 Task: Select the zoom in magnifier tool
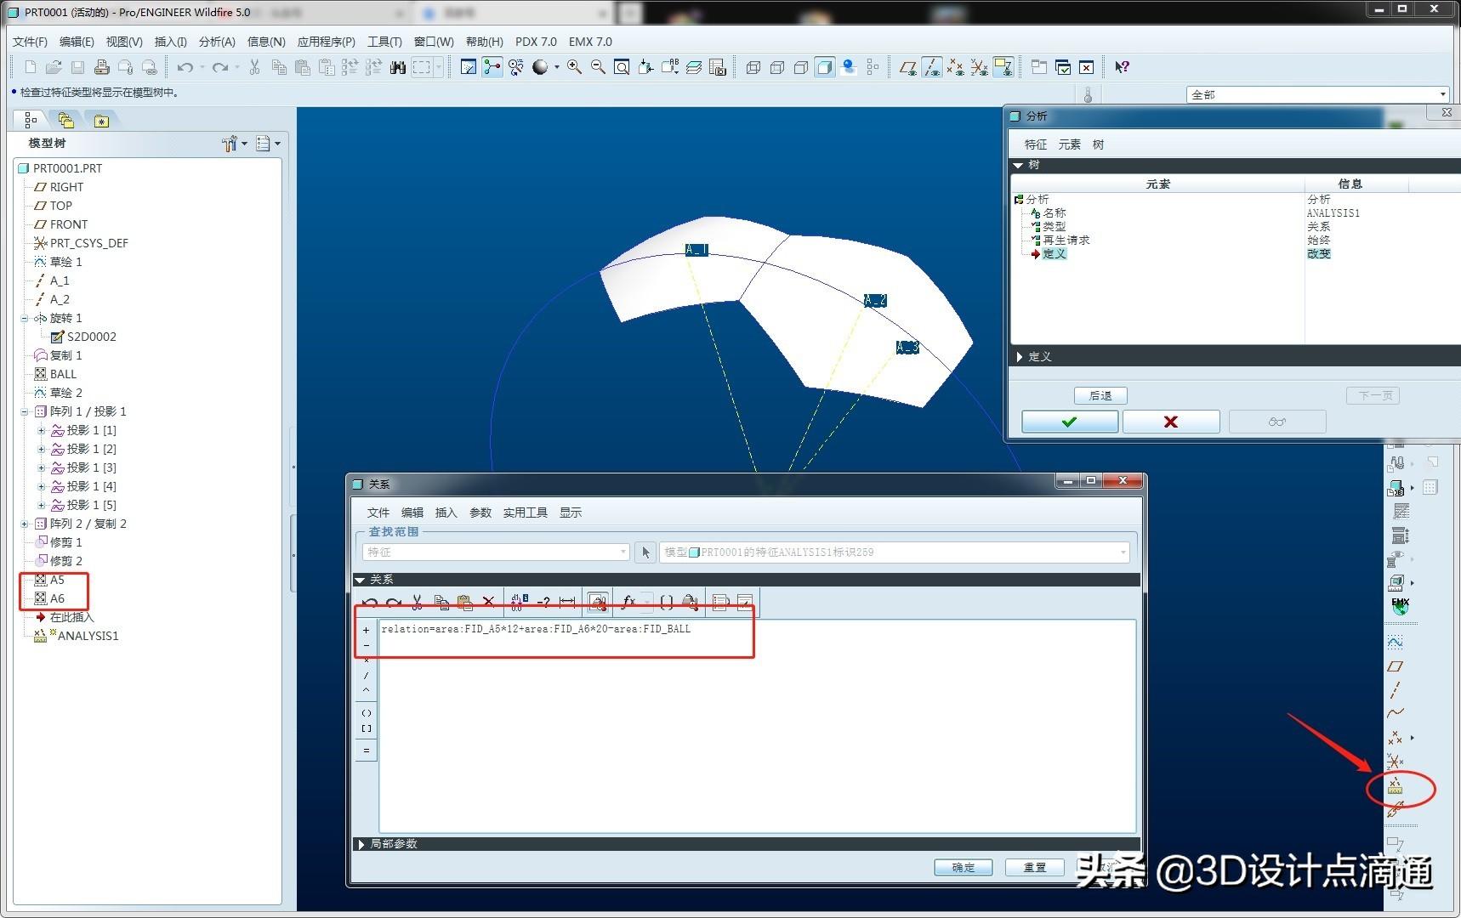tap(575, 67)
